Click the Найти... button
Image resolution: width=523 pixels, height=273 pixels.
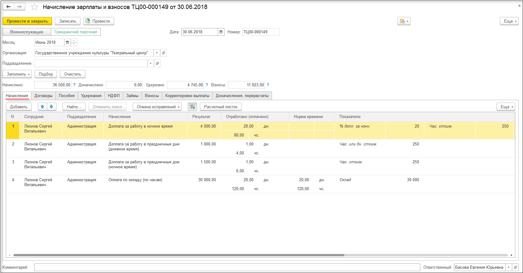[74, 107]
